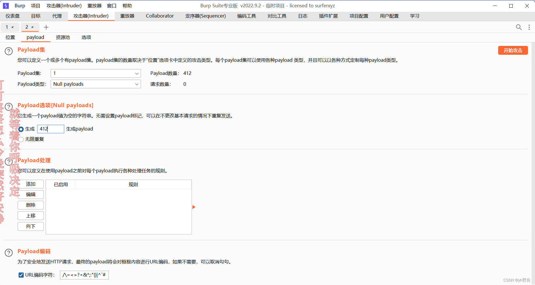Switch to the 代理 tab
Image resolution: width=535 pixels, height=285 pixels.
coord(57,16)
